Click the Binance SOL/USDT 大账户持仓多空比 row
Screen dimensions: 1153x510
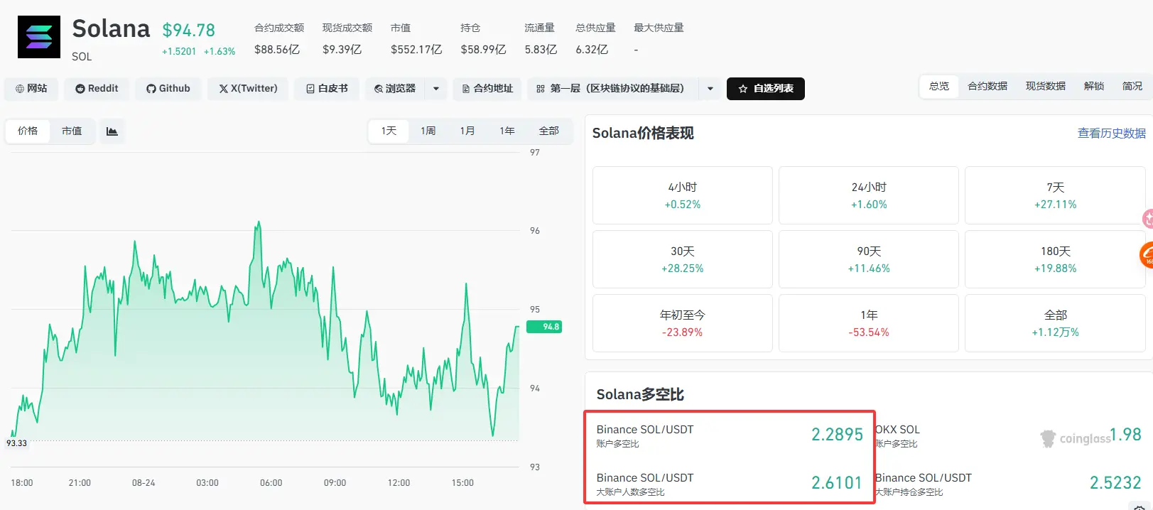click(x=1008, y=483)
